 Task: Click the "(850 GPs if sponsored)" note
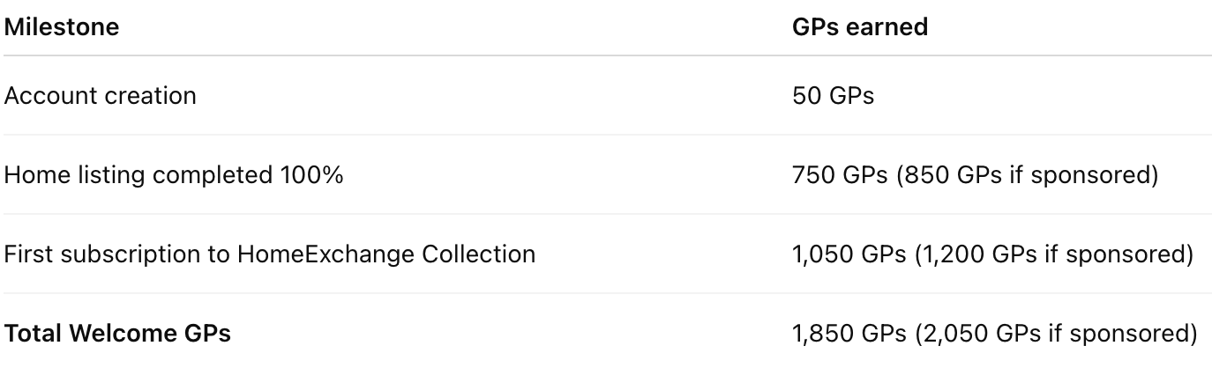pos(1027,175)
